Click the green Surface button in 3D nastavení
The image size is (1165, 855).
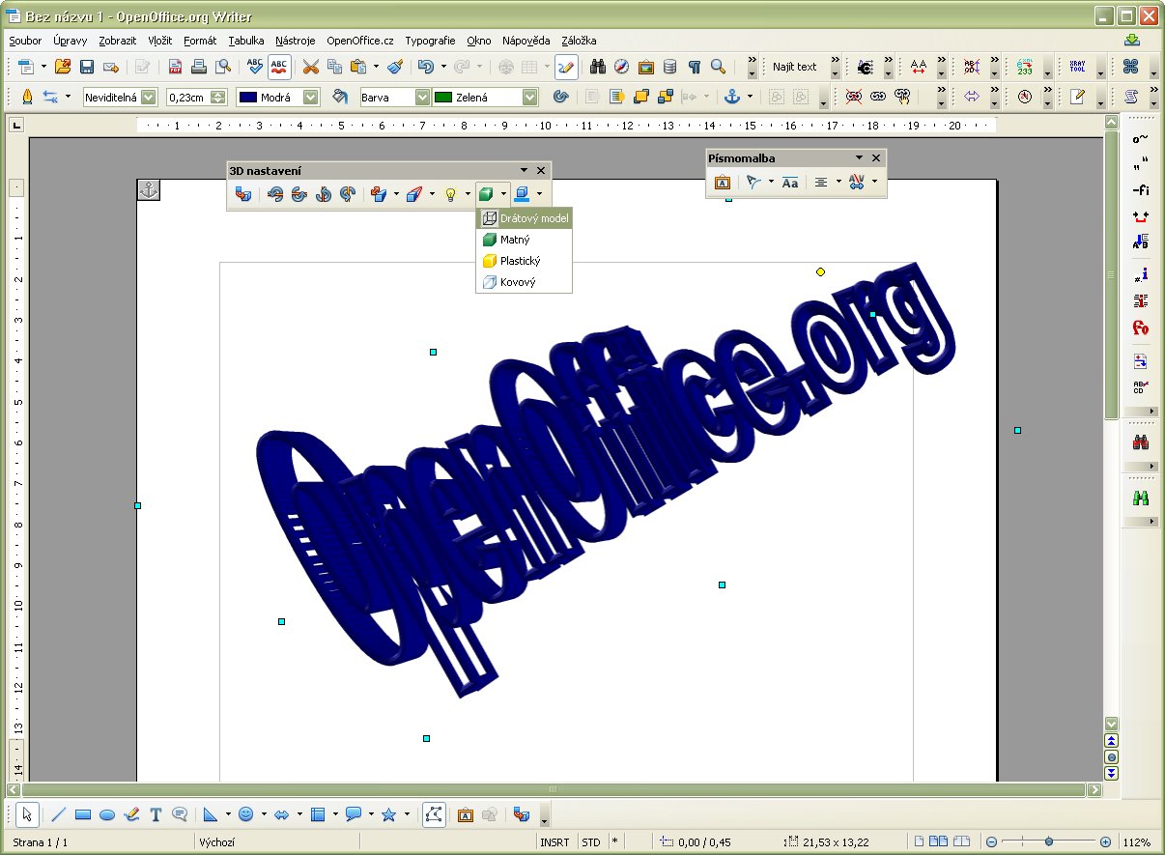[x=486, y=194]
